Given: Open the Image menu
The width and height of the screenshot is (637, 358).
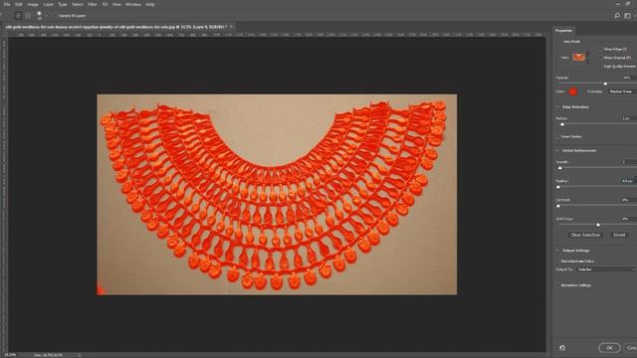Looking at the screenshot, I should (x=33, y=4).
